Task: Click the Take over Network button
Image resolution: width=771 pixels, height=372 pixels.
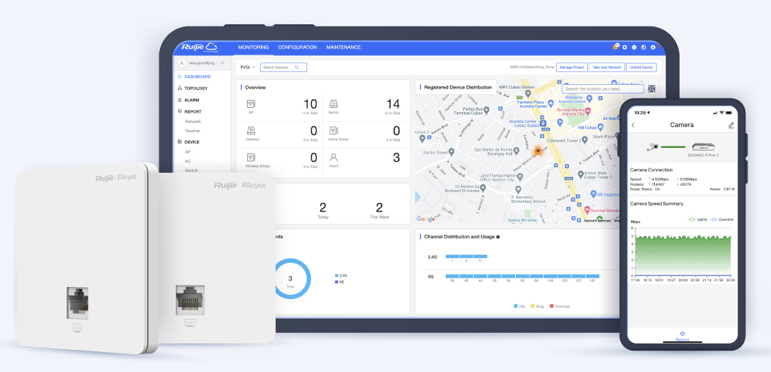Action: point(607,67)
